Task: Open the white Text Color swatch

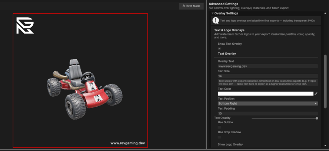Action: point(265,94)
